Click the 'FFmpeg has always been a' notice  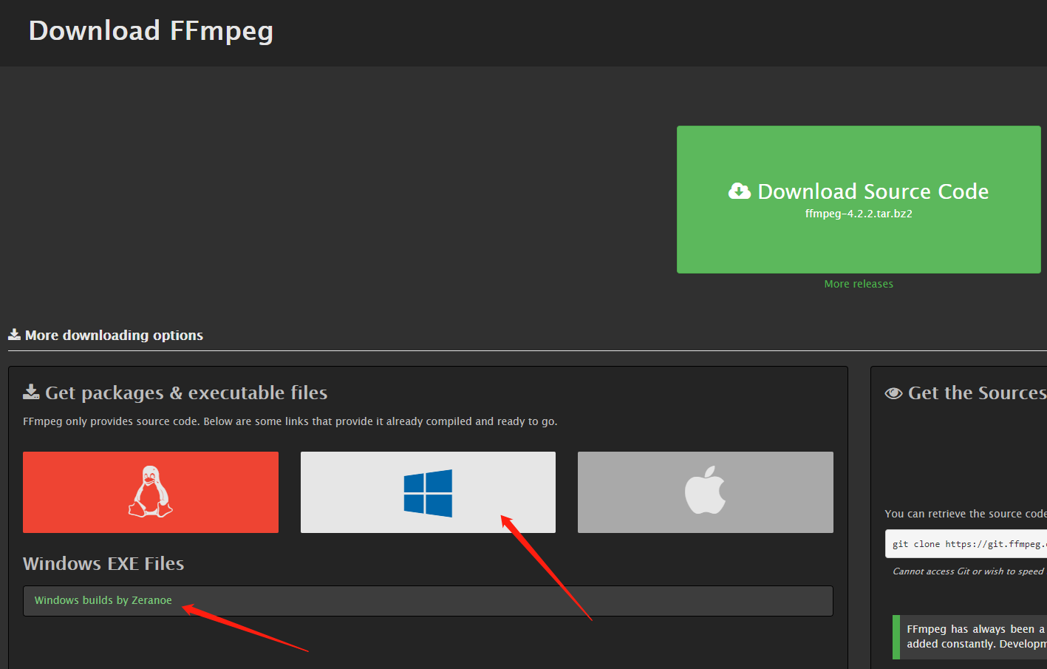tap(969, 636)
